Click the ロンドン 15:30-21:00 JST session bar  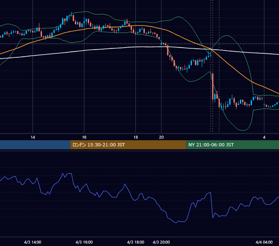click(x=128, y=145)
